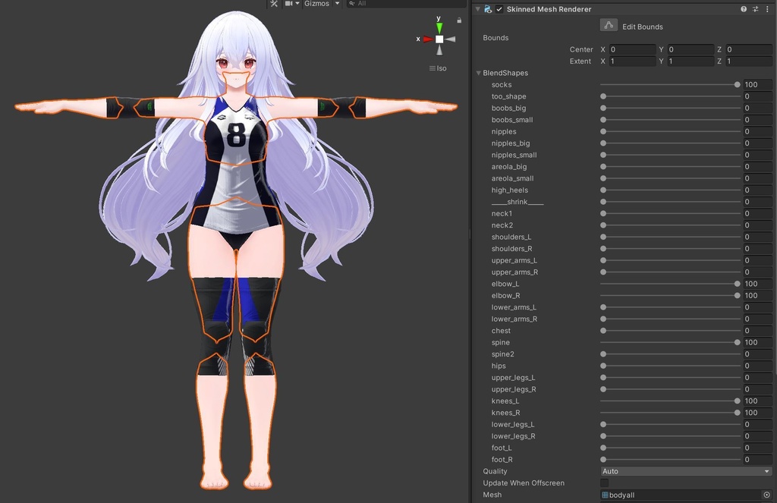Open the Gizmos dropdown arrow

click(338, 4)
